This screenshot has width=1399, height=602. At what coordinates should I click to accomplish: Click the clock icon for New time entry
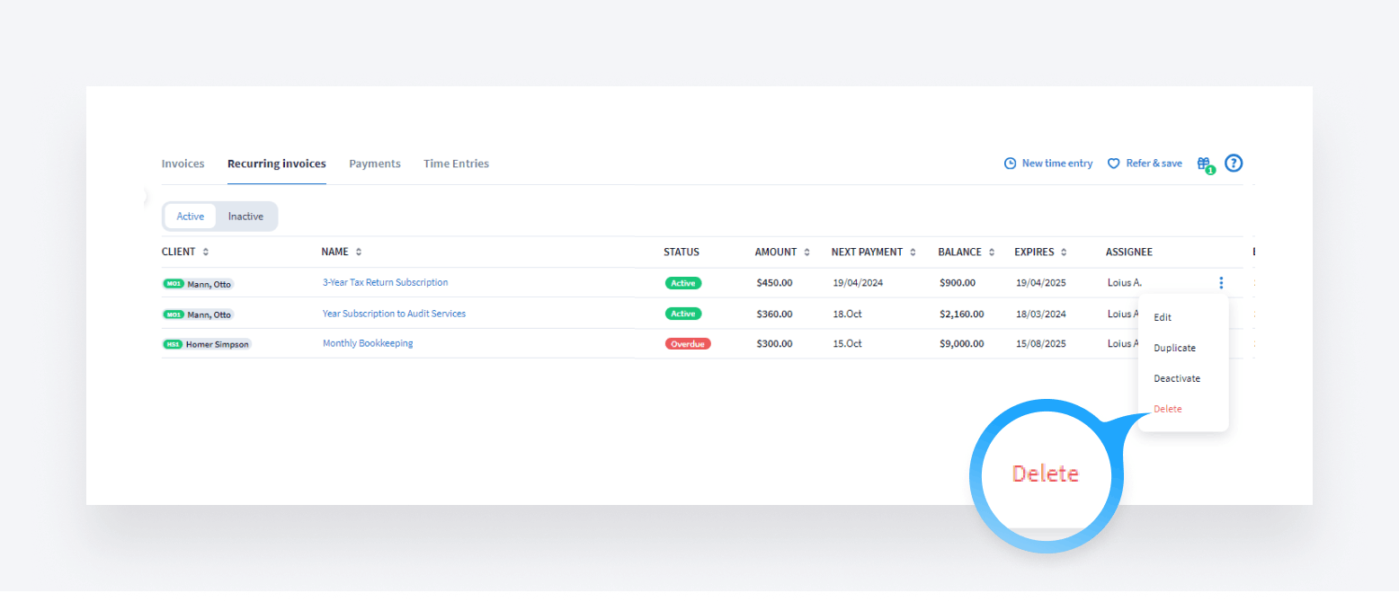[1010, 164]
